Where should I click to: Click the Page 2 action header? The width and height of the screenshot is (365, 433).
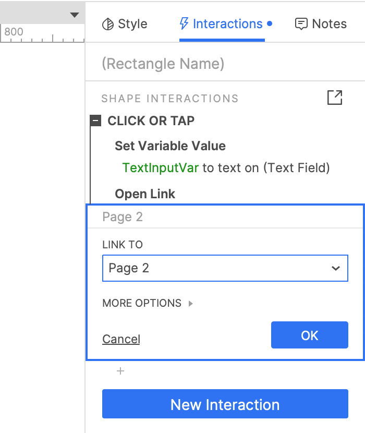point(123,217)
